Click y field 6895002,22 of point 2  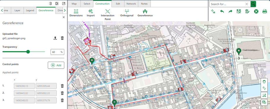pyautogui.click(x=46, y=93)
